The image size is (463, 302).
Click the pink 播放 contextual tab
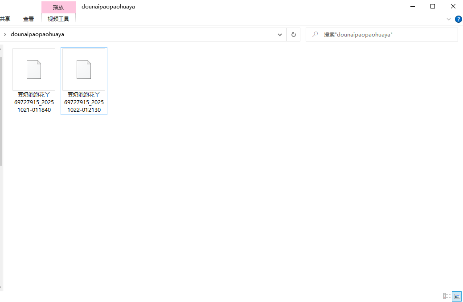(x=58, y=7)
